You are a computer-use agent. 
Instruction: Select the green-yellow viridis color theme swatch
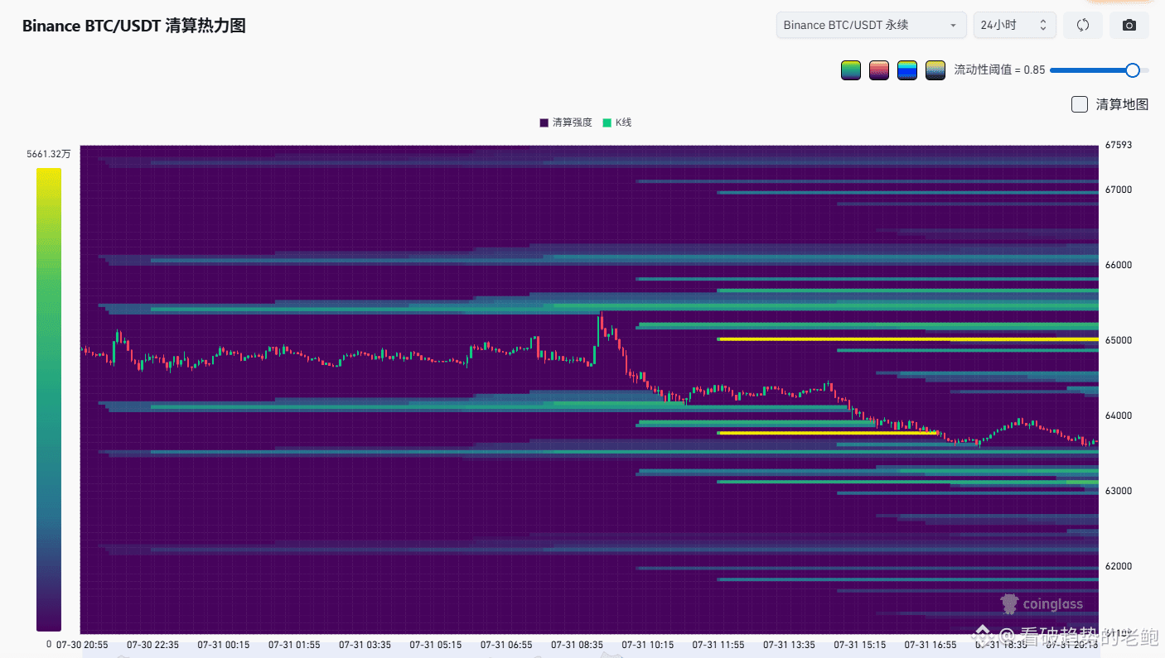coord(851,70)
